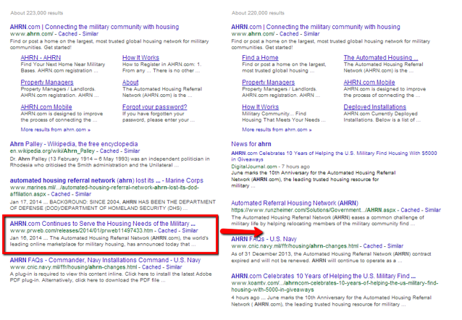Click the 'Deployed Installations' sitelink
Screen dimensions: 462x320
pos(375,108)
